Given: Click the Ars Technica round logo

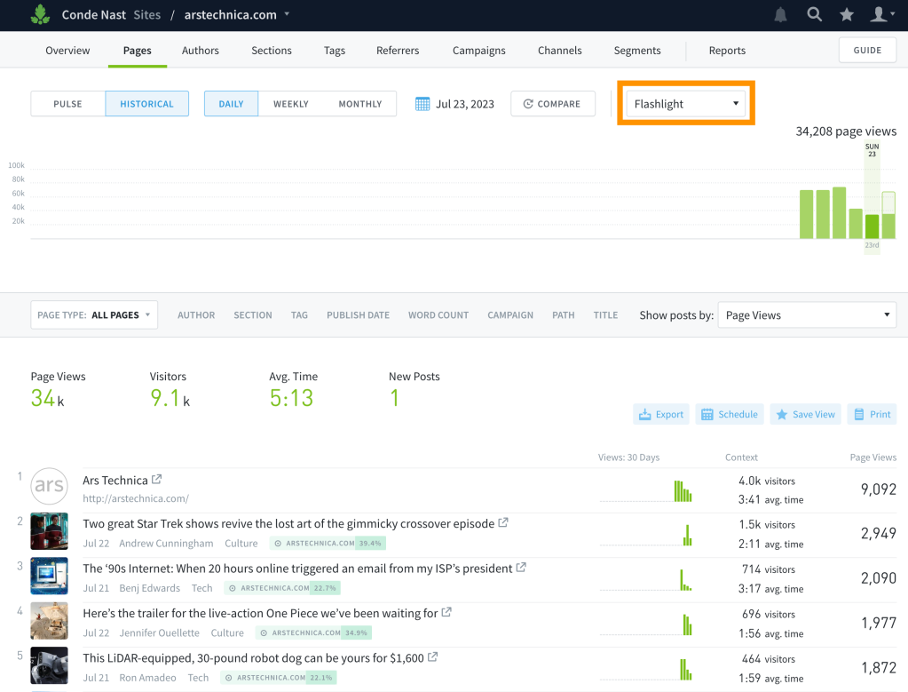Looking at the screenshot, I should click(x=49, y=486).
